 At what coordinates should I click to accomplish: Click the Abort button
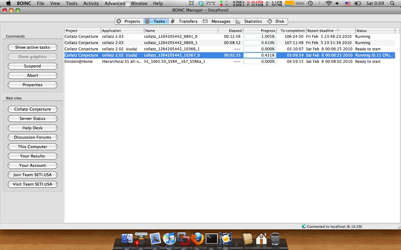pos(33,76)
